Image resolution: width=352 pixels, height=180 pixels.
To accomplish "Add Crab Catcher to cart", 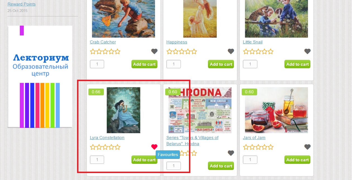I will pos(144,64).
